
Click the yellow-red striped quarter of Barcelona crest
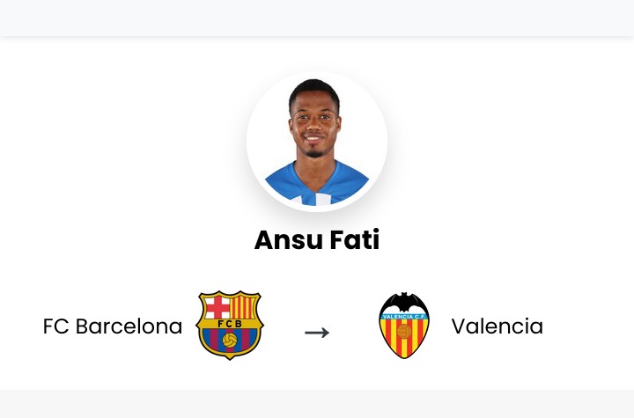[x=242, y=308]
